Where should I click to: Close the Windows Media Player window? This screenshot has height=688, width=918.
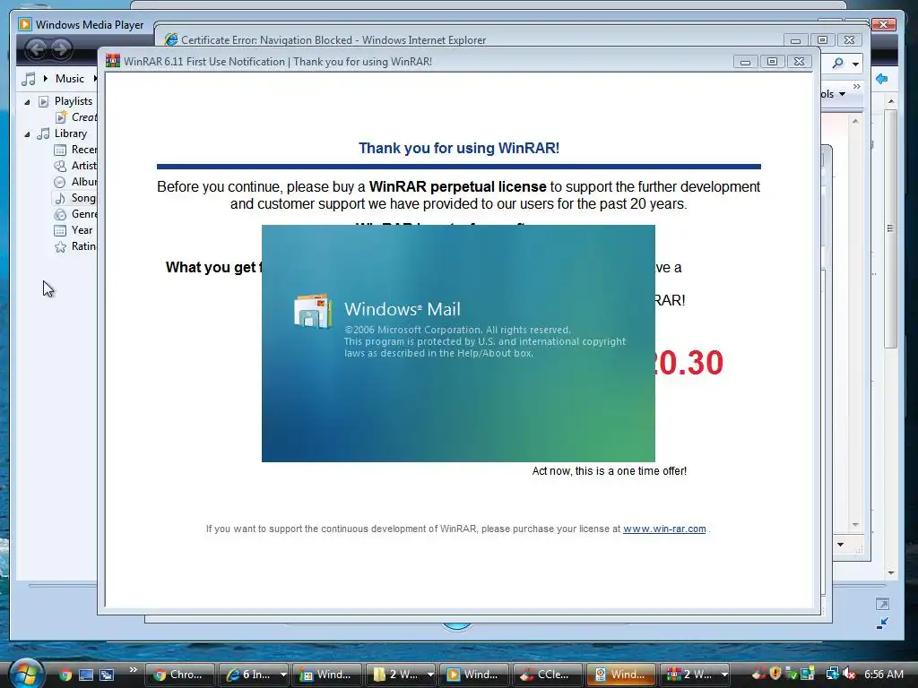[x=883, y=24]
